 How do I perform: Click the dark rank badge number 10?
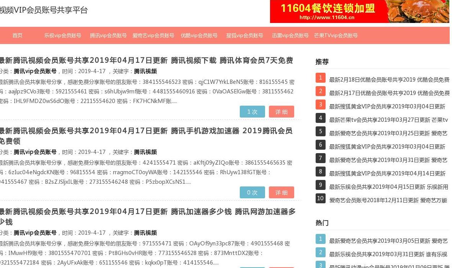point(321,199)
